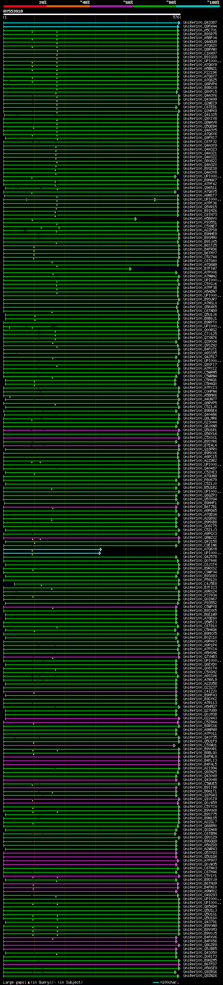Click UniRef100_Q43791 hit name
The image size is (223, 985).
[x=200, y=922]
